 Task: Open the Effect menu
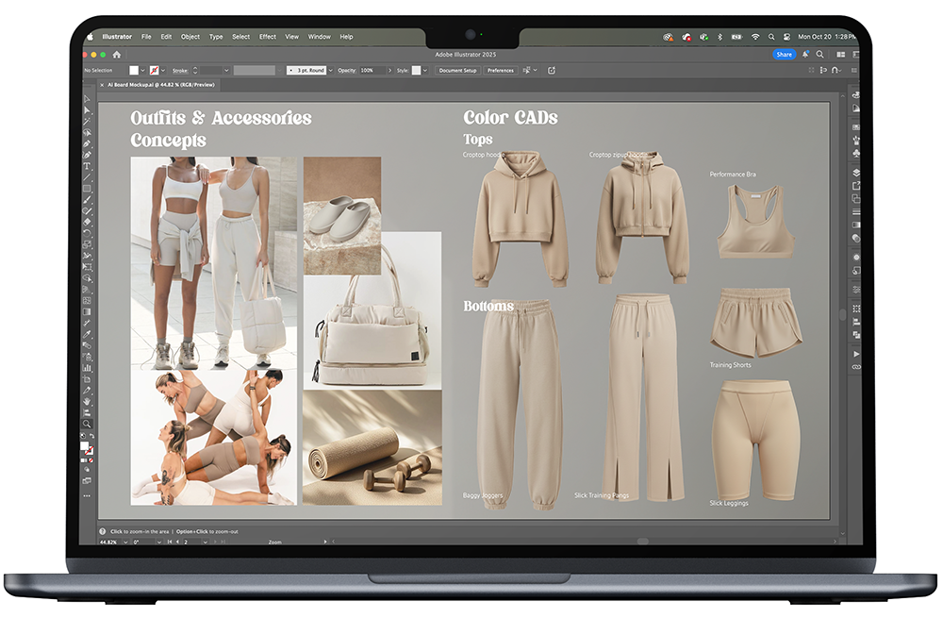click(268, 37)
